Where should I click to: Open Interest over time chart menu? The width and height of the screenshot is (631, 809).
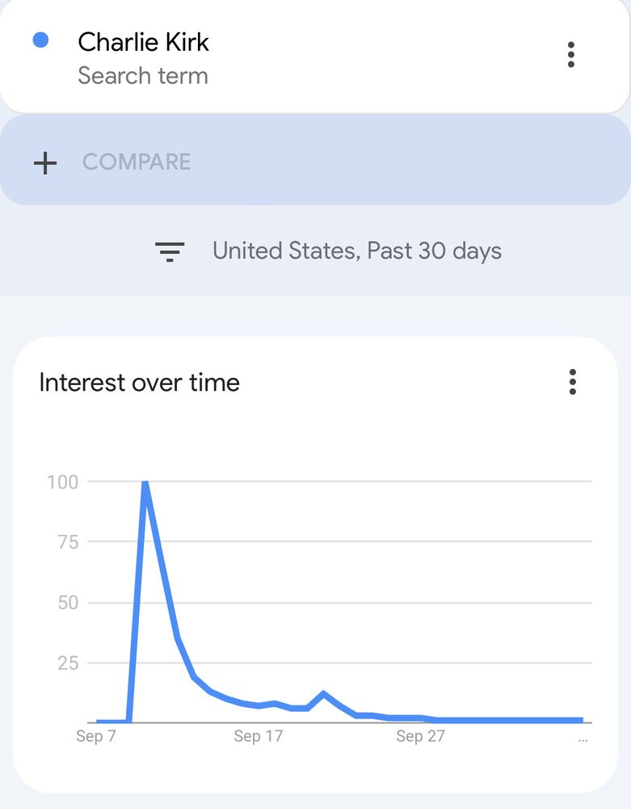(x=572, y=382)
